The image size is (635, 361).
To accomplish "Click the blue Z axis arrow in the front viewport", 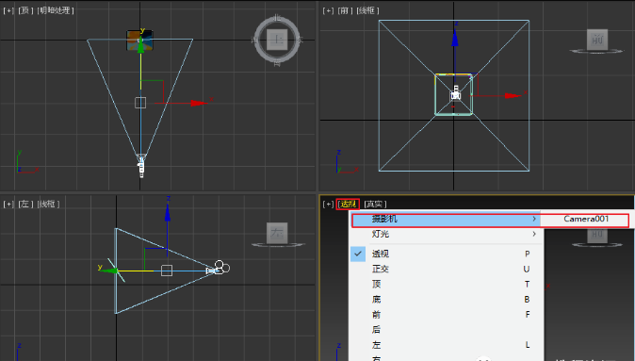I will coord(455,38).
